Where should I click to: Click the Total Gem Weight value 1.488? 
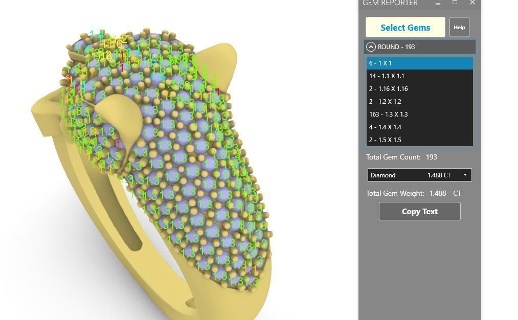click(438, 194)
